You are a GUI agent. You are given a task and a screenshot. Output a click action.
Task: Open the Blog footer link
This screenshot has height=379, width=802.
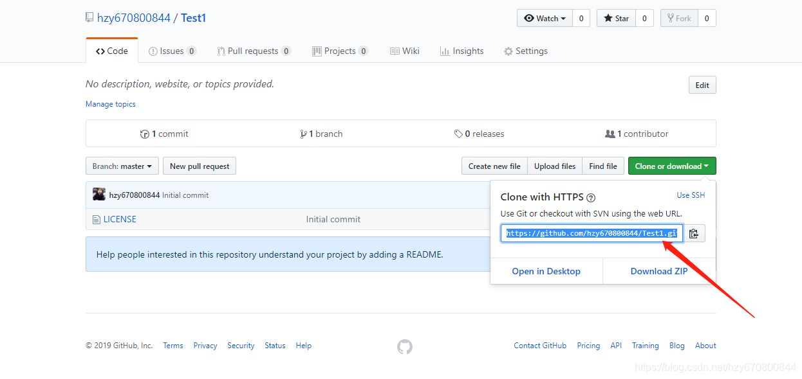pos(677,346)
